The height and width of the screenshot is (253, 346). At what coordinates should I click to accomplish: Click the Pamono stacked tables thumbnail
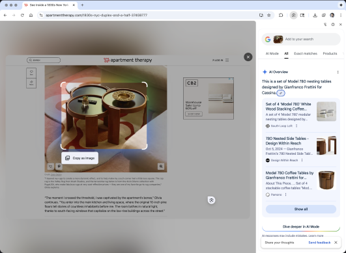pos(326,180)
